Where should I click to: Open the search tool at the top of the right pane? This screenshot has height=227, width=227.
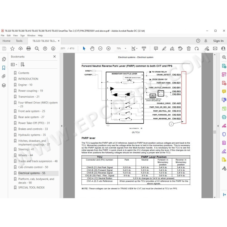(x=224, y=57)
